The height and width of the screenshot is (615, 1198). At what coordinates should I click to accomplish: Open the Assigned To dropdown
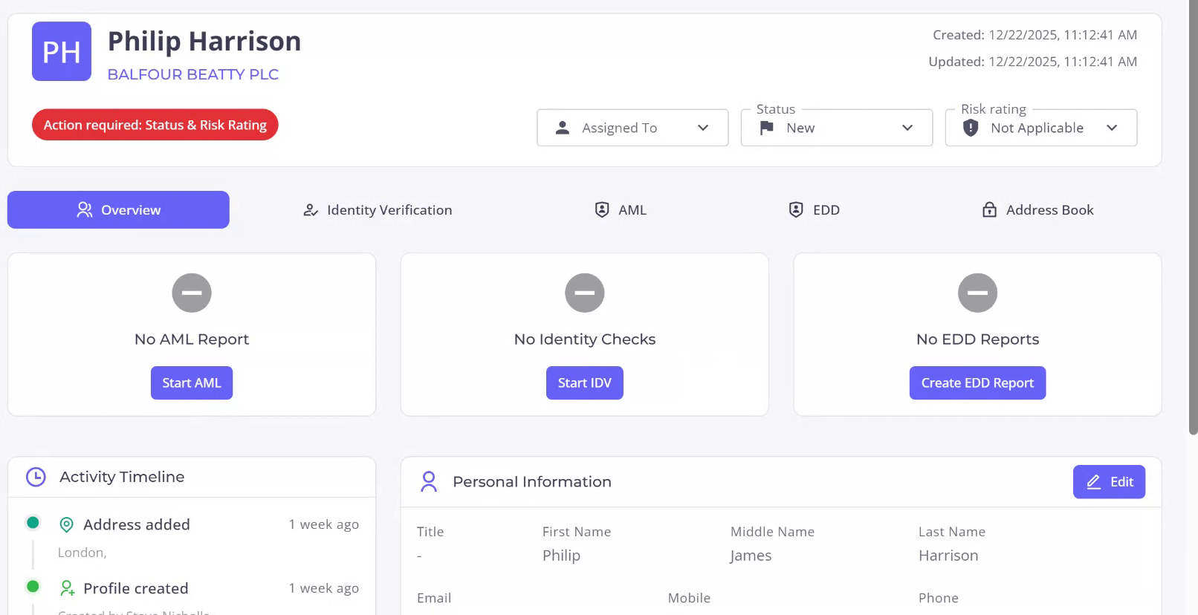pyautogui.click(x=632, y=128)
